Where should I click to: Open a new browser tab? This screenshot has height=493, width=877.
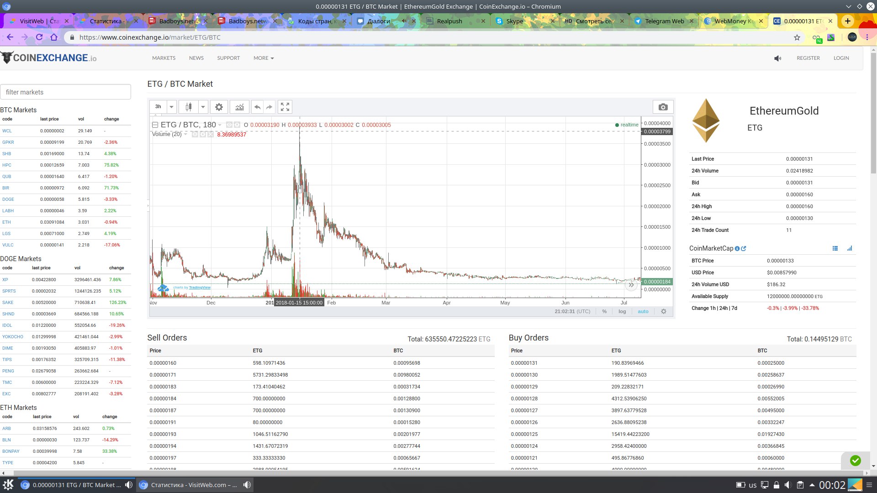coord(848,21)
